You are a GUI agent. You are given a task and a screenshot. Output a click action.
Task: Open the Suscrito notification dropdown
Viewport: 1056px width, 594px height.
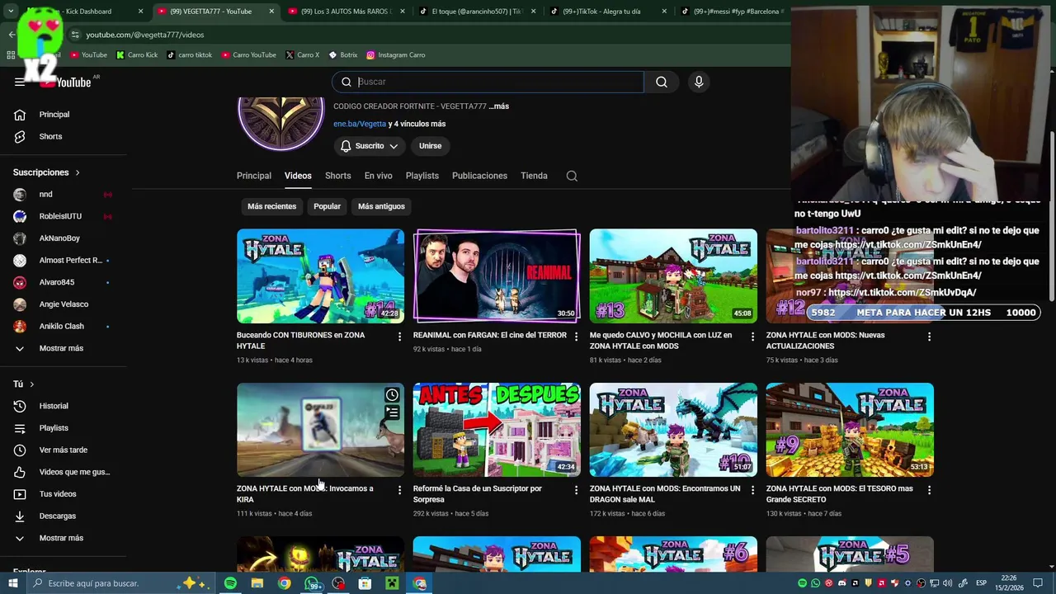[x=370, y=146]
